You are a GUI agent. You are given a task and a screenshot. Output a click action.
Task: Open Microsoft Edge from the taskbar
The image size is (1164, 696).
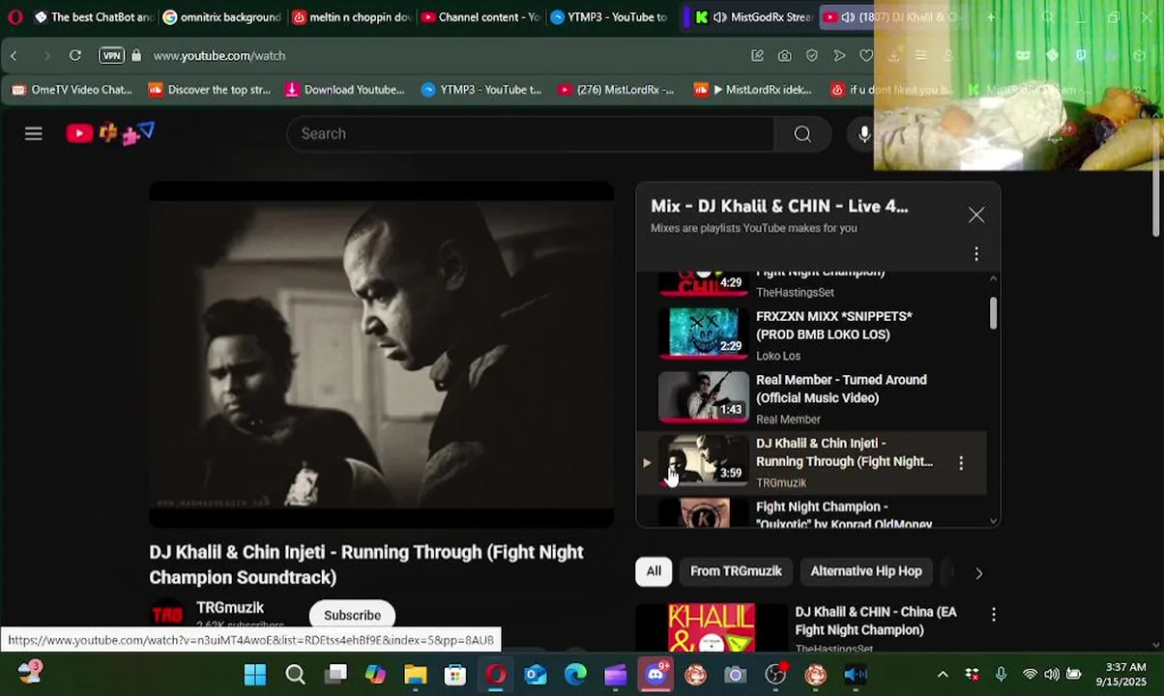pos(575,675)
